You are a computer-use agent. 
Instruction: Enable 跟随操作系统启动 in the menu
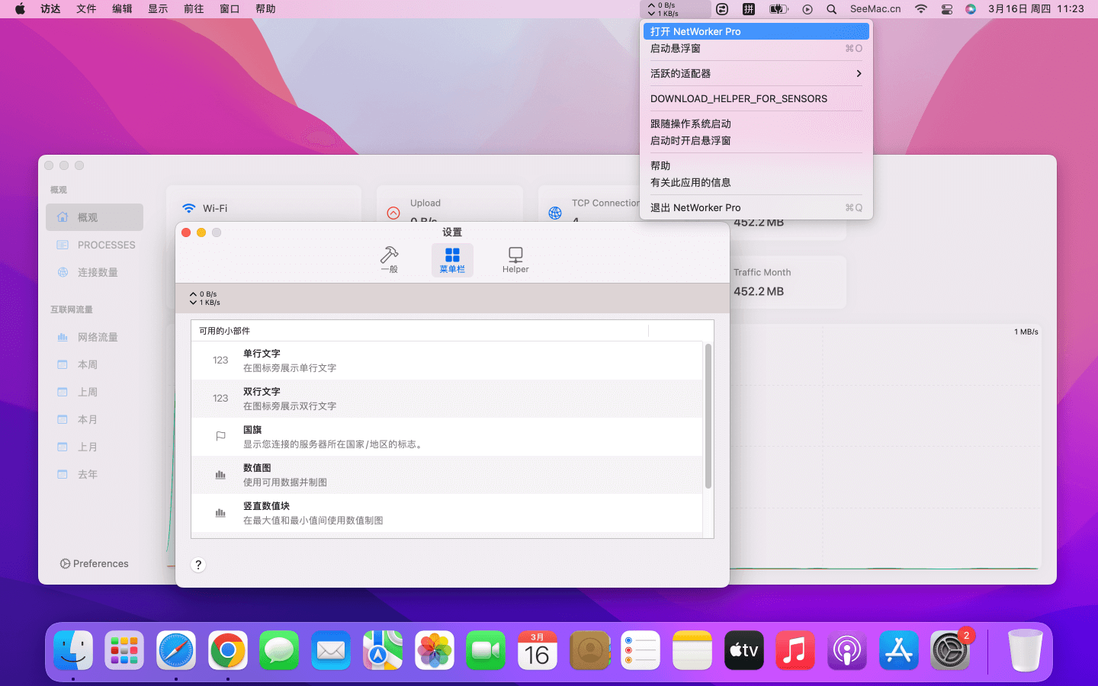pos(689,123)
